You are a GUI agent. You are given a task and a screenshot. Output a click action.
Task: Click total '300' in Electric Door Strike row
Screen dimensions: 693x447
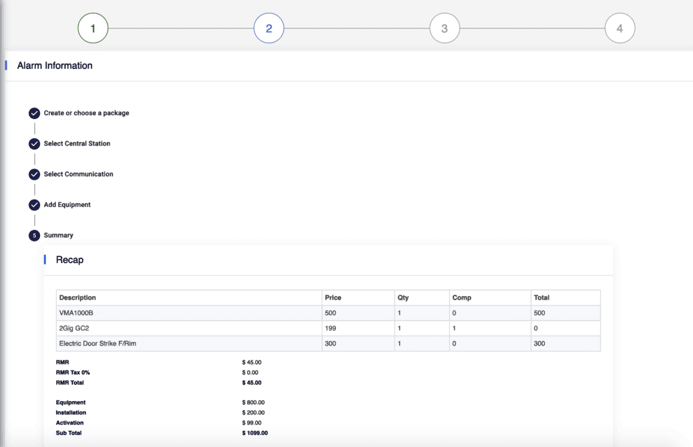tap(565, 344)
